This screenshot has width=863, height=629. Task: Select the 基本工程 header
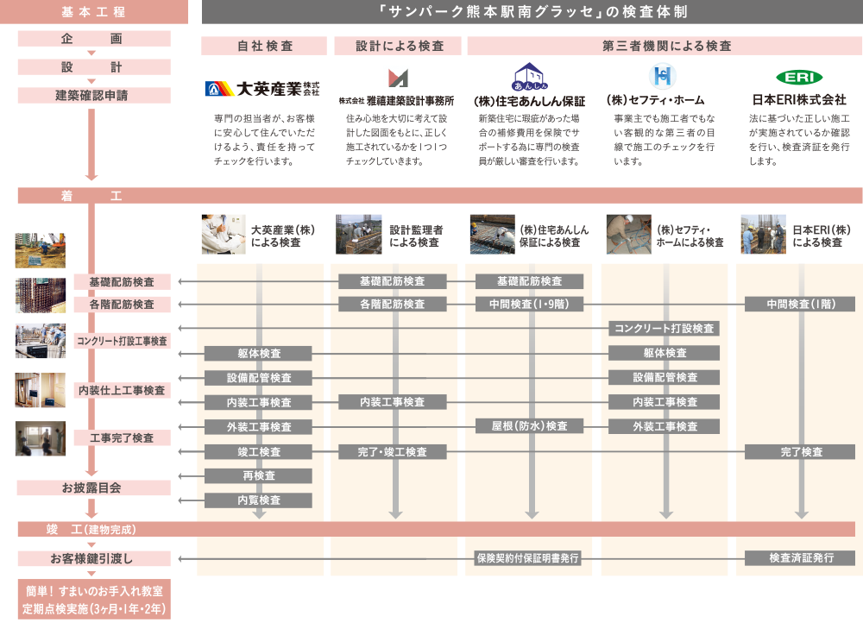tap(94, 11)
